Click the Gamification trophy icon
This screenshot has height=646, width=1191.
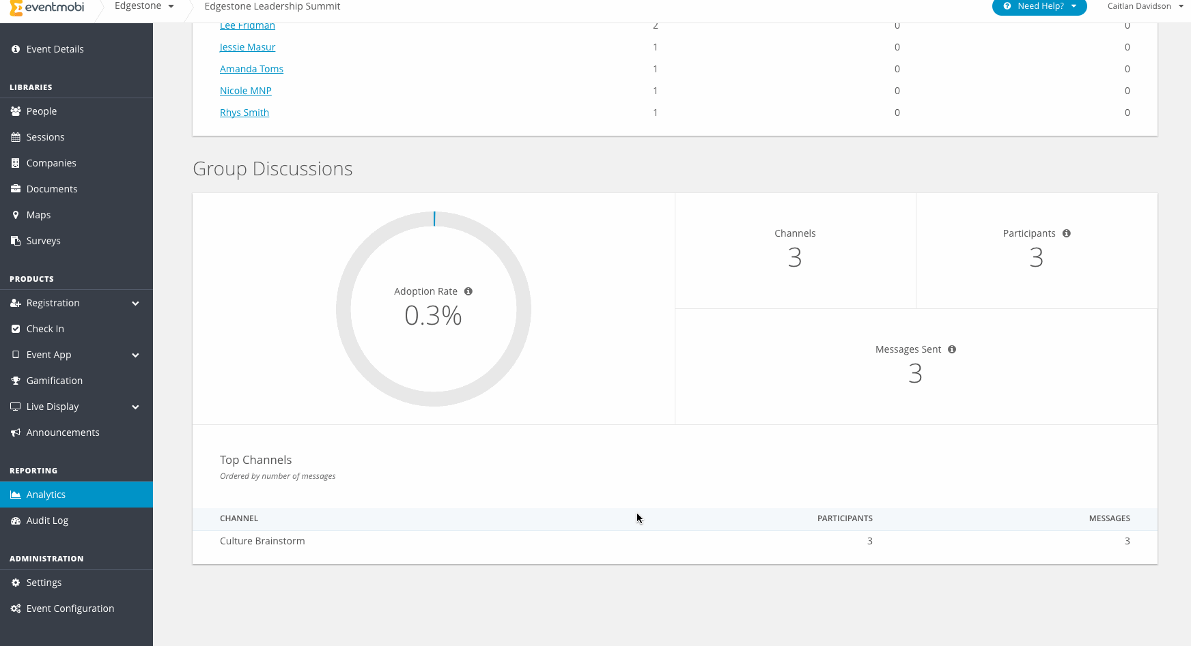point(16,381)
